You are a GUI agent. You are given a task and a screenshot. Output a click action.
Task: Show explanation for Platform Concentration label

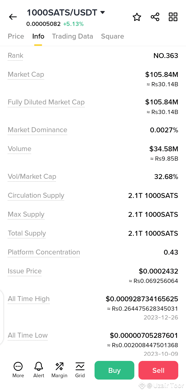pos(44,252)
